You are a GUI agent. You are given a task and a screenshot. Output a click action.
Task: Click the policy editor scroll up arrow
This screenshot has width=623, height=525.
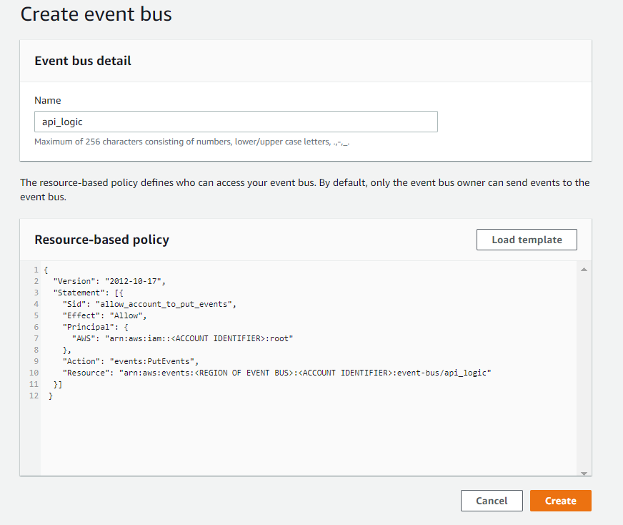(x=584, y=269)
